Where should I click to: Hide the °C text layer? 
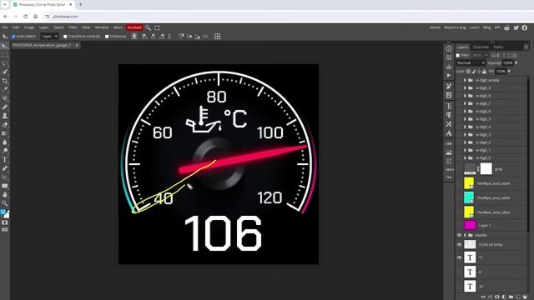459,257
